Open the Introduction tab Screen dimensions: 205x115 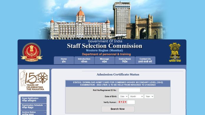(84, 60)
